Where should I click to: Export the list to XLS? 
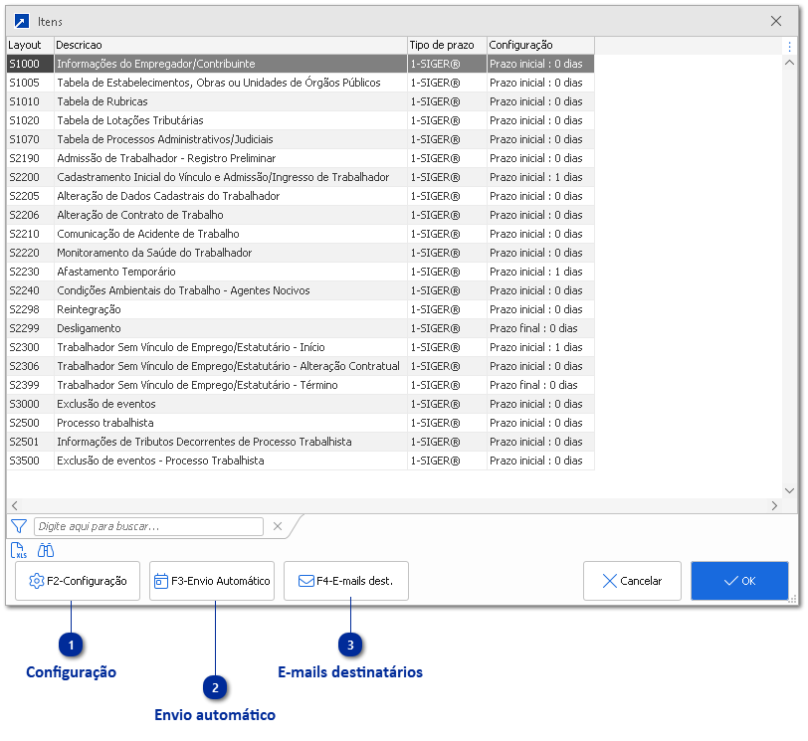pos(18,549)
